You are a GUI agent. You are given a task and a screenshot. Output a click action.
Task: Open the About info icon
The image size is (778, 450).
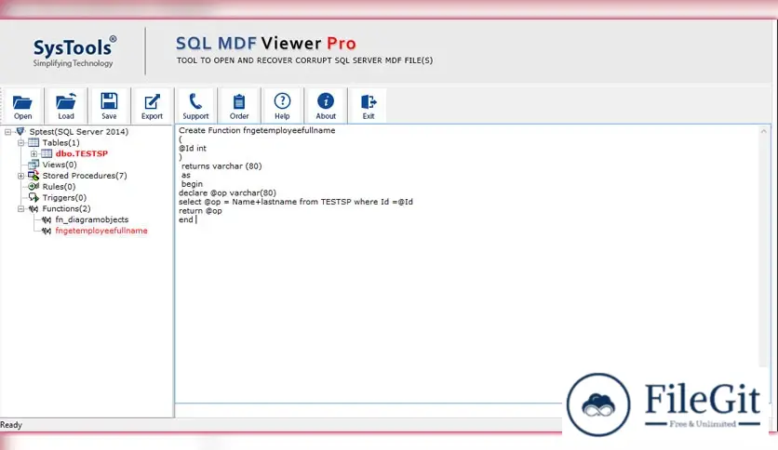(x=326, y=100)
